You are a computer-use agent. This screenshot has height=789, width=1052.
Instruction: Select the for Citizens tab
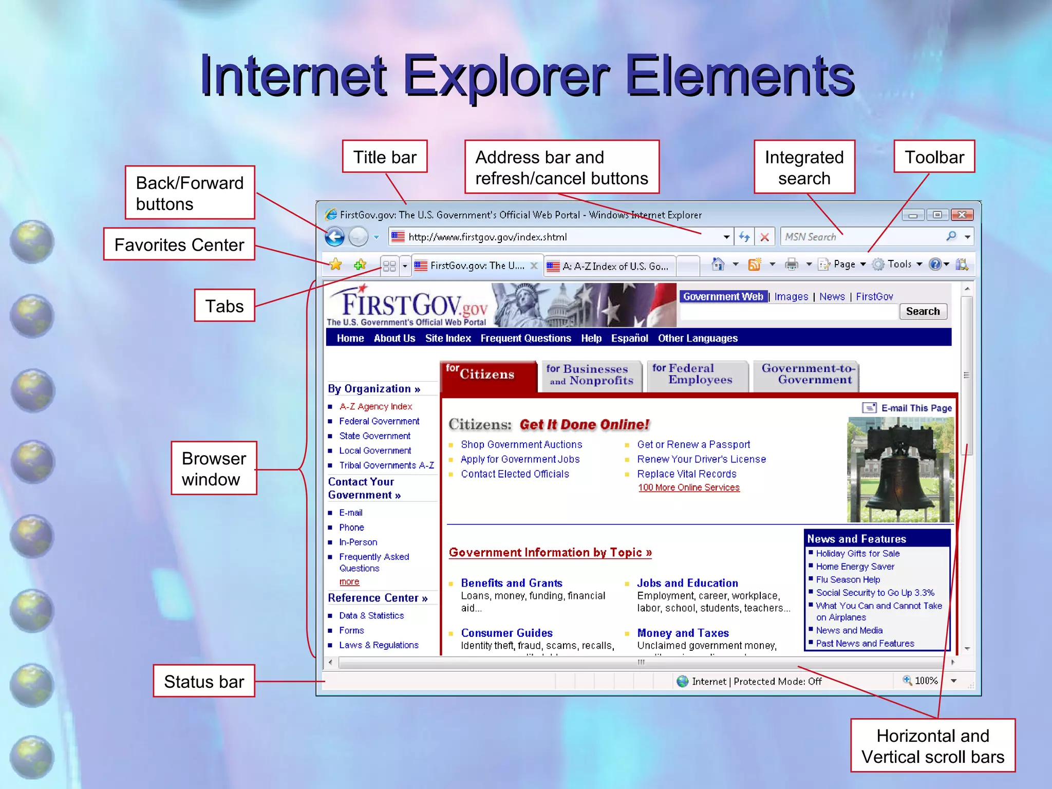coord(489,377)
